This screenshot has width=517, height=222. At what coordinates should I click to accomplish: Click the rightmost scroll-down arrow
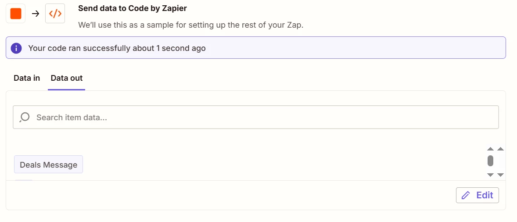click(x=500, y=175)
